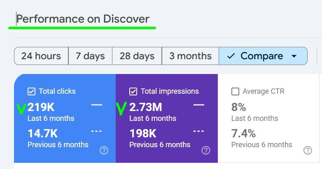Click the Average CTR label

(264, 91)
